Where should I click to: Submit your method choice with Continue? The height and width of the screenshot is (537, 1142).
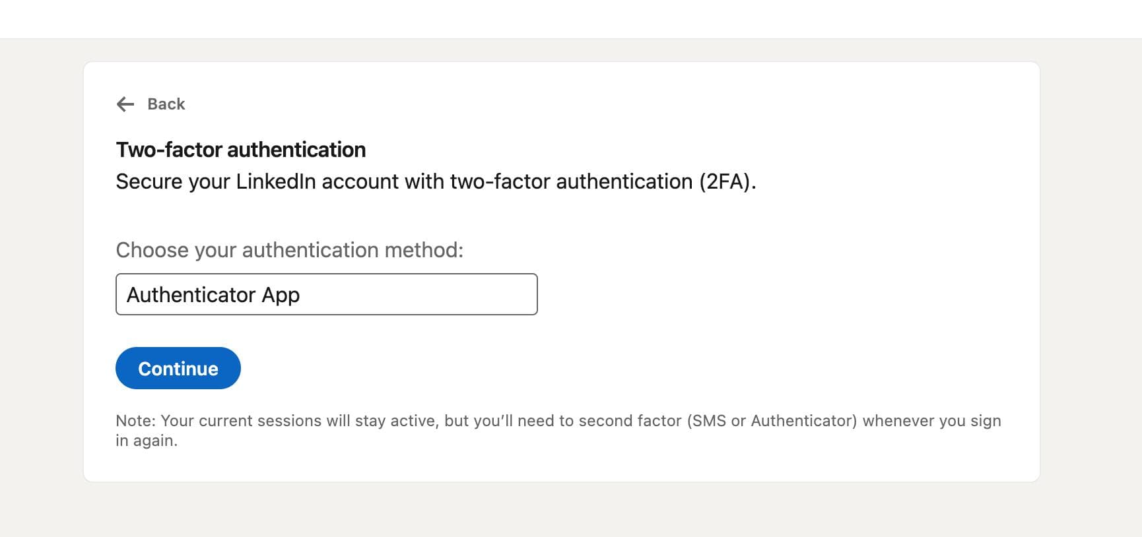178,368
